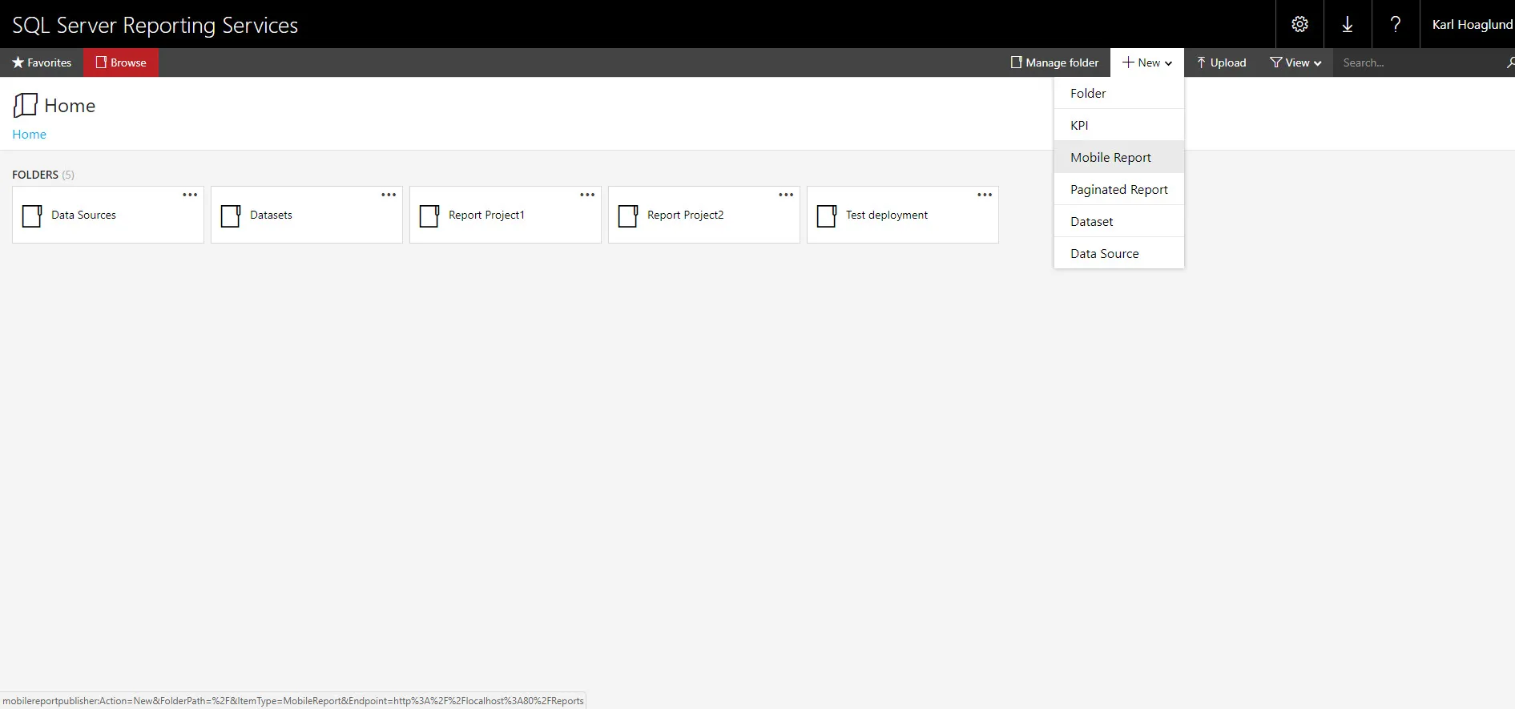Choose Dataset from the New menu
The width and height of the screenshot is (1515, 709).
coord(1119,221)
